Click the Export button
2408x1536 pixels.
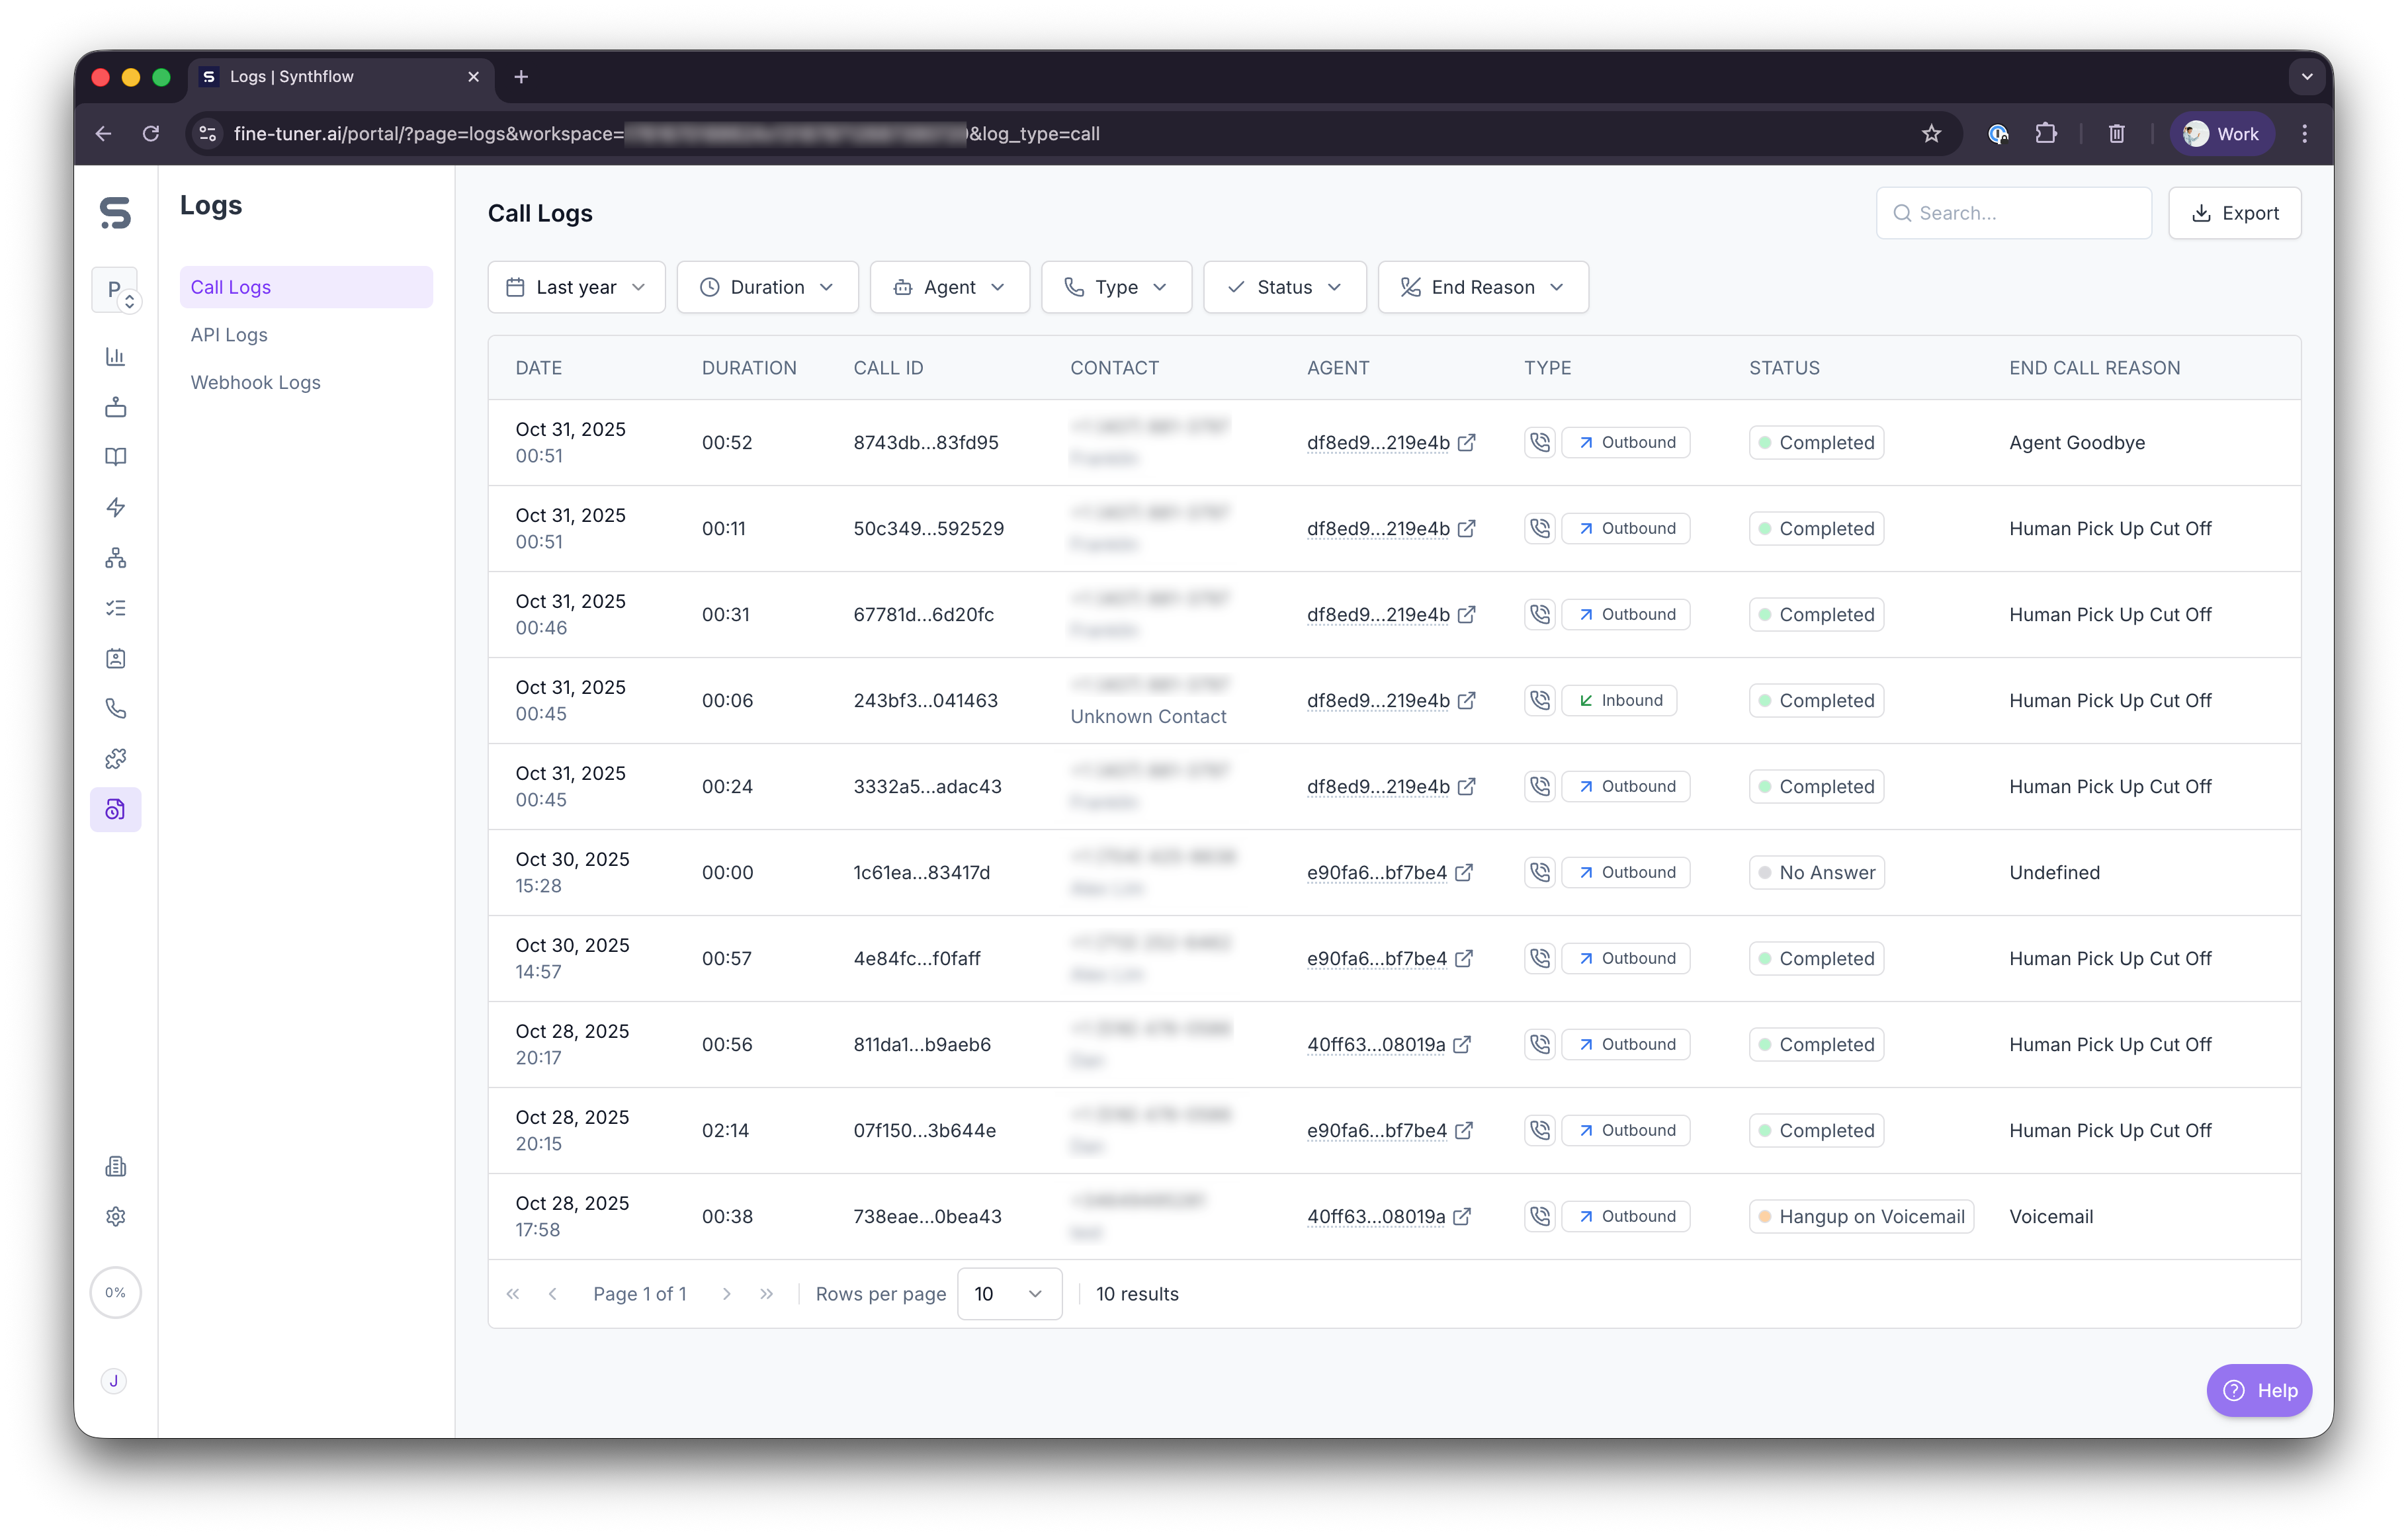click(x=2234, y=213)
